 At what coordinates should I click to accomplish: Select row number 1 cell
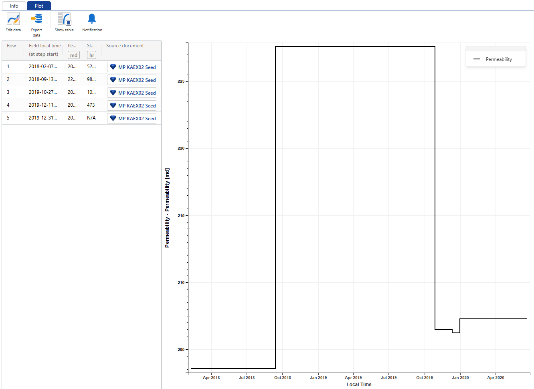coord(8,67)
